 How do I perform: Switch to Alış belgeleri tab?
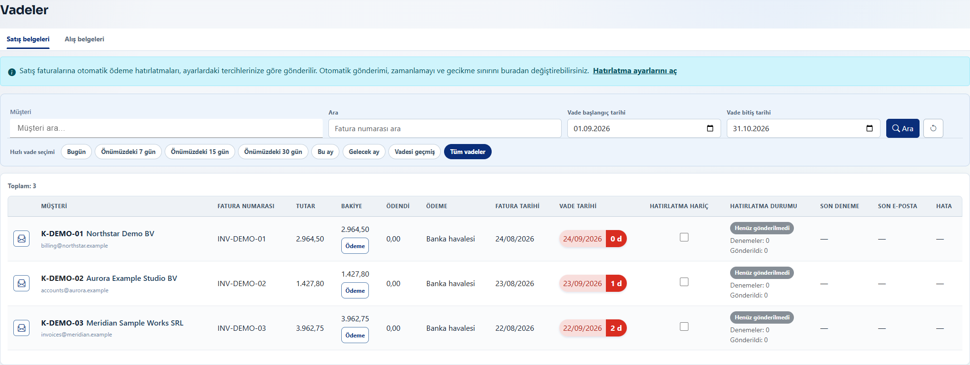click(84, 39)
